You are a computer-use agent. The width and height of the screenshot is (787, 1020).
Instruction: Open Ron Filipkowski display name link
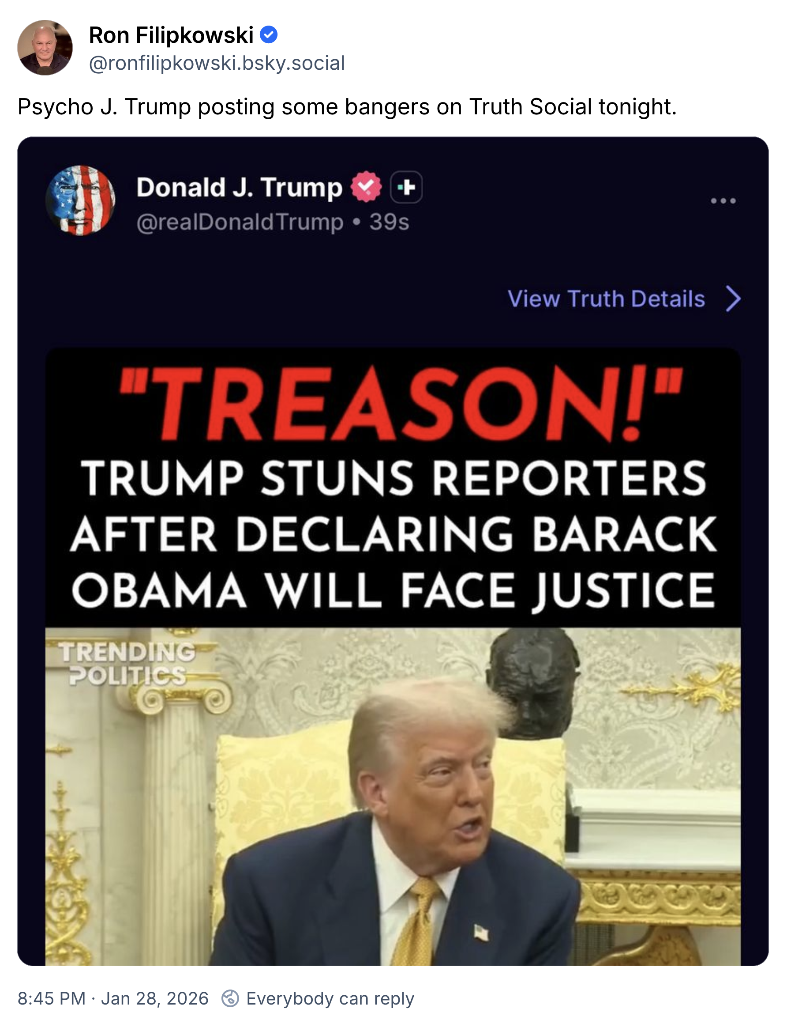coord(171,35)
